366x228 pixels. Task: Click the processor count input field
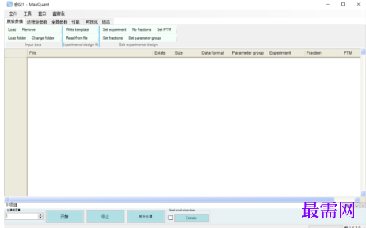[x=22, y=216]
